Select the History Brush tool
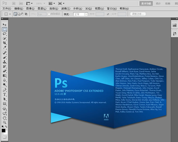This screenshot has height=142, width=178. (x=5, y=66)
